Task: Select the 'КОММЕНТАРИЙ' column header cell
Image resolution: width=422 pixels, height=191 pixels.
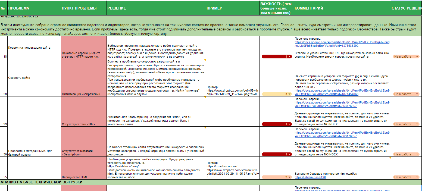Action: click(342, 8)
